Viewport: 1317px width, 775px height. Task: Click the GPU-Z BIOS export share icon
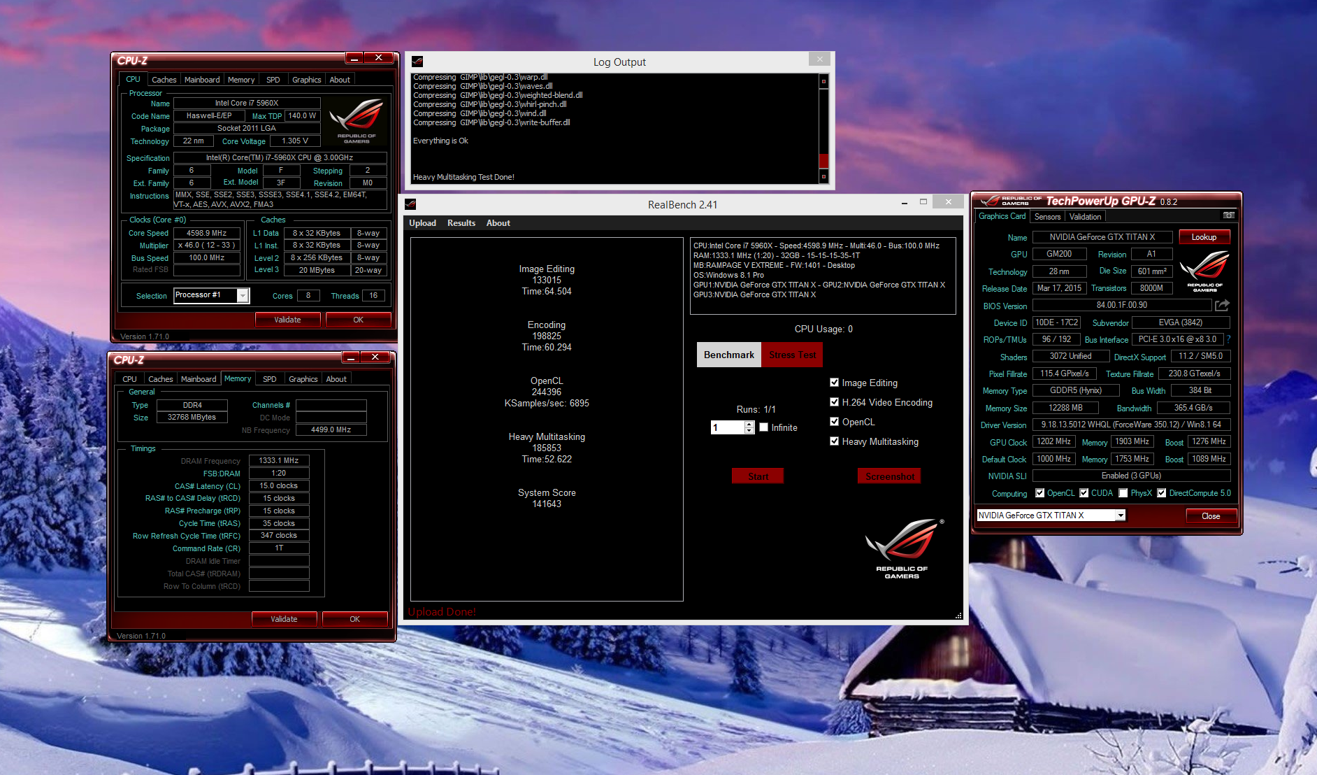click(x=1222, y=305)
